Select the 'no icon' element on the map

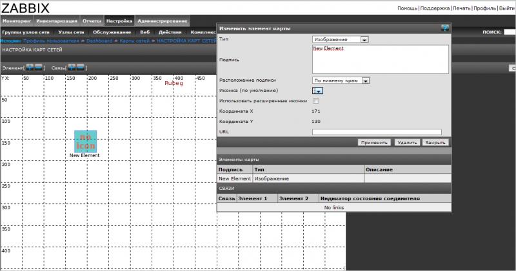tap(86, 141)
